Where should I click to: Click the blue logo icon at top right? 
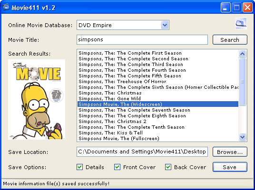coord(241,24)
